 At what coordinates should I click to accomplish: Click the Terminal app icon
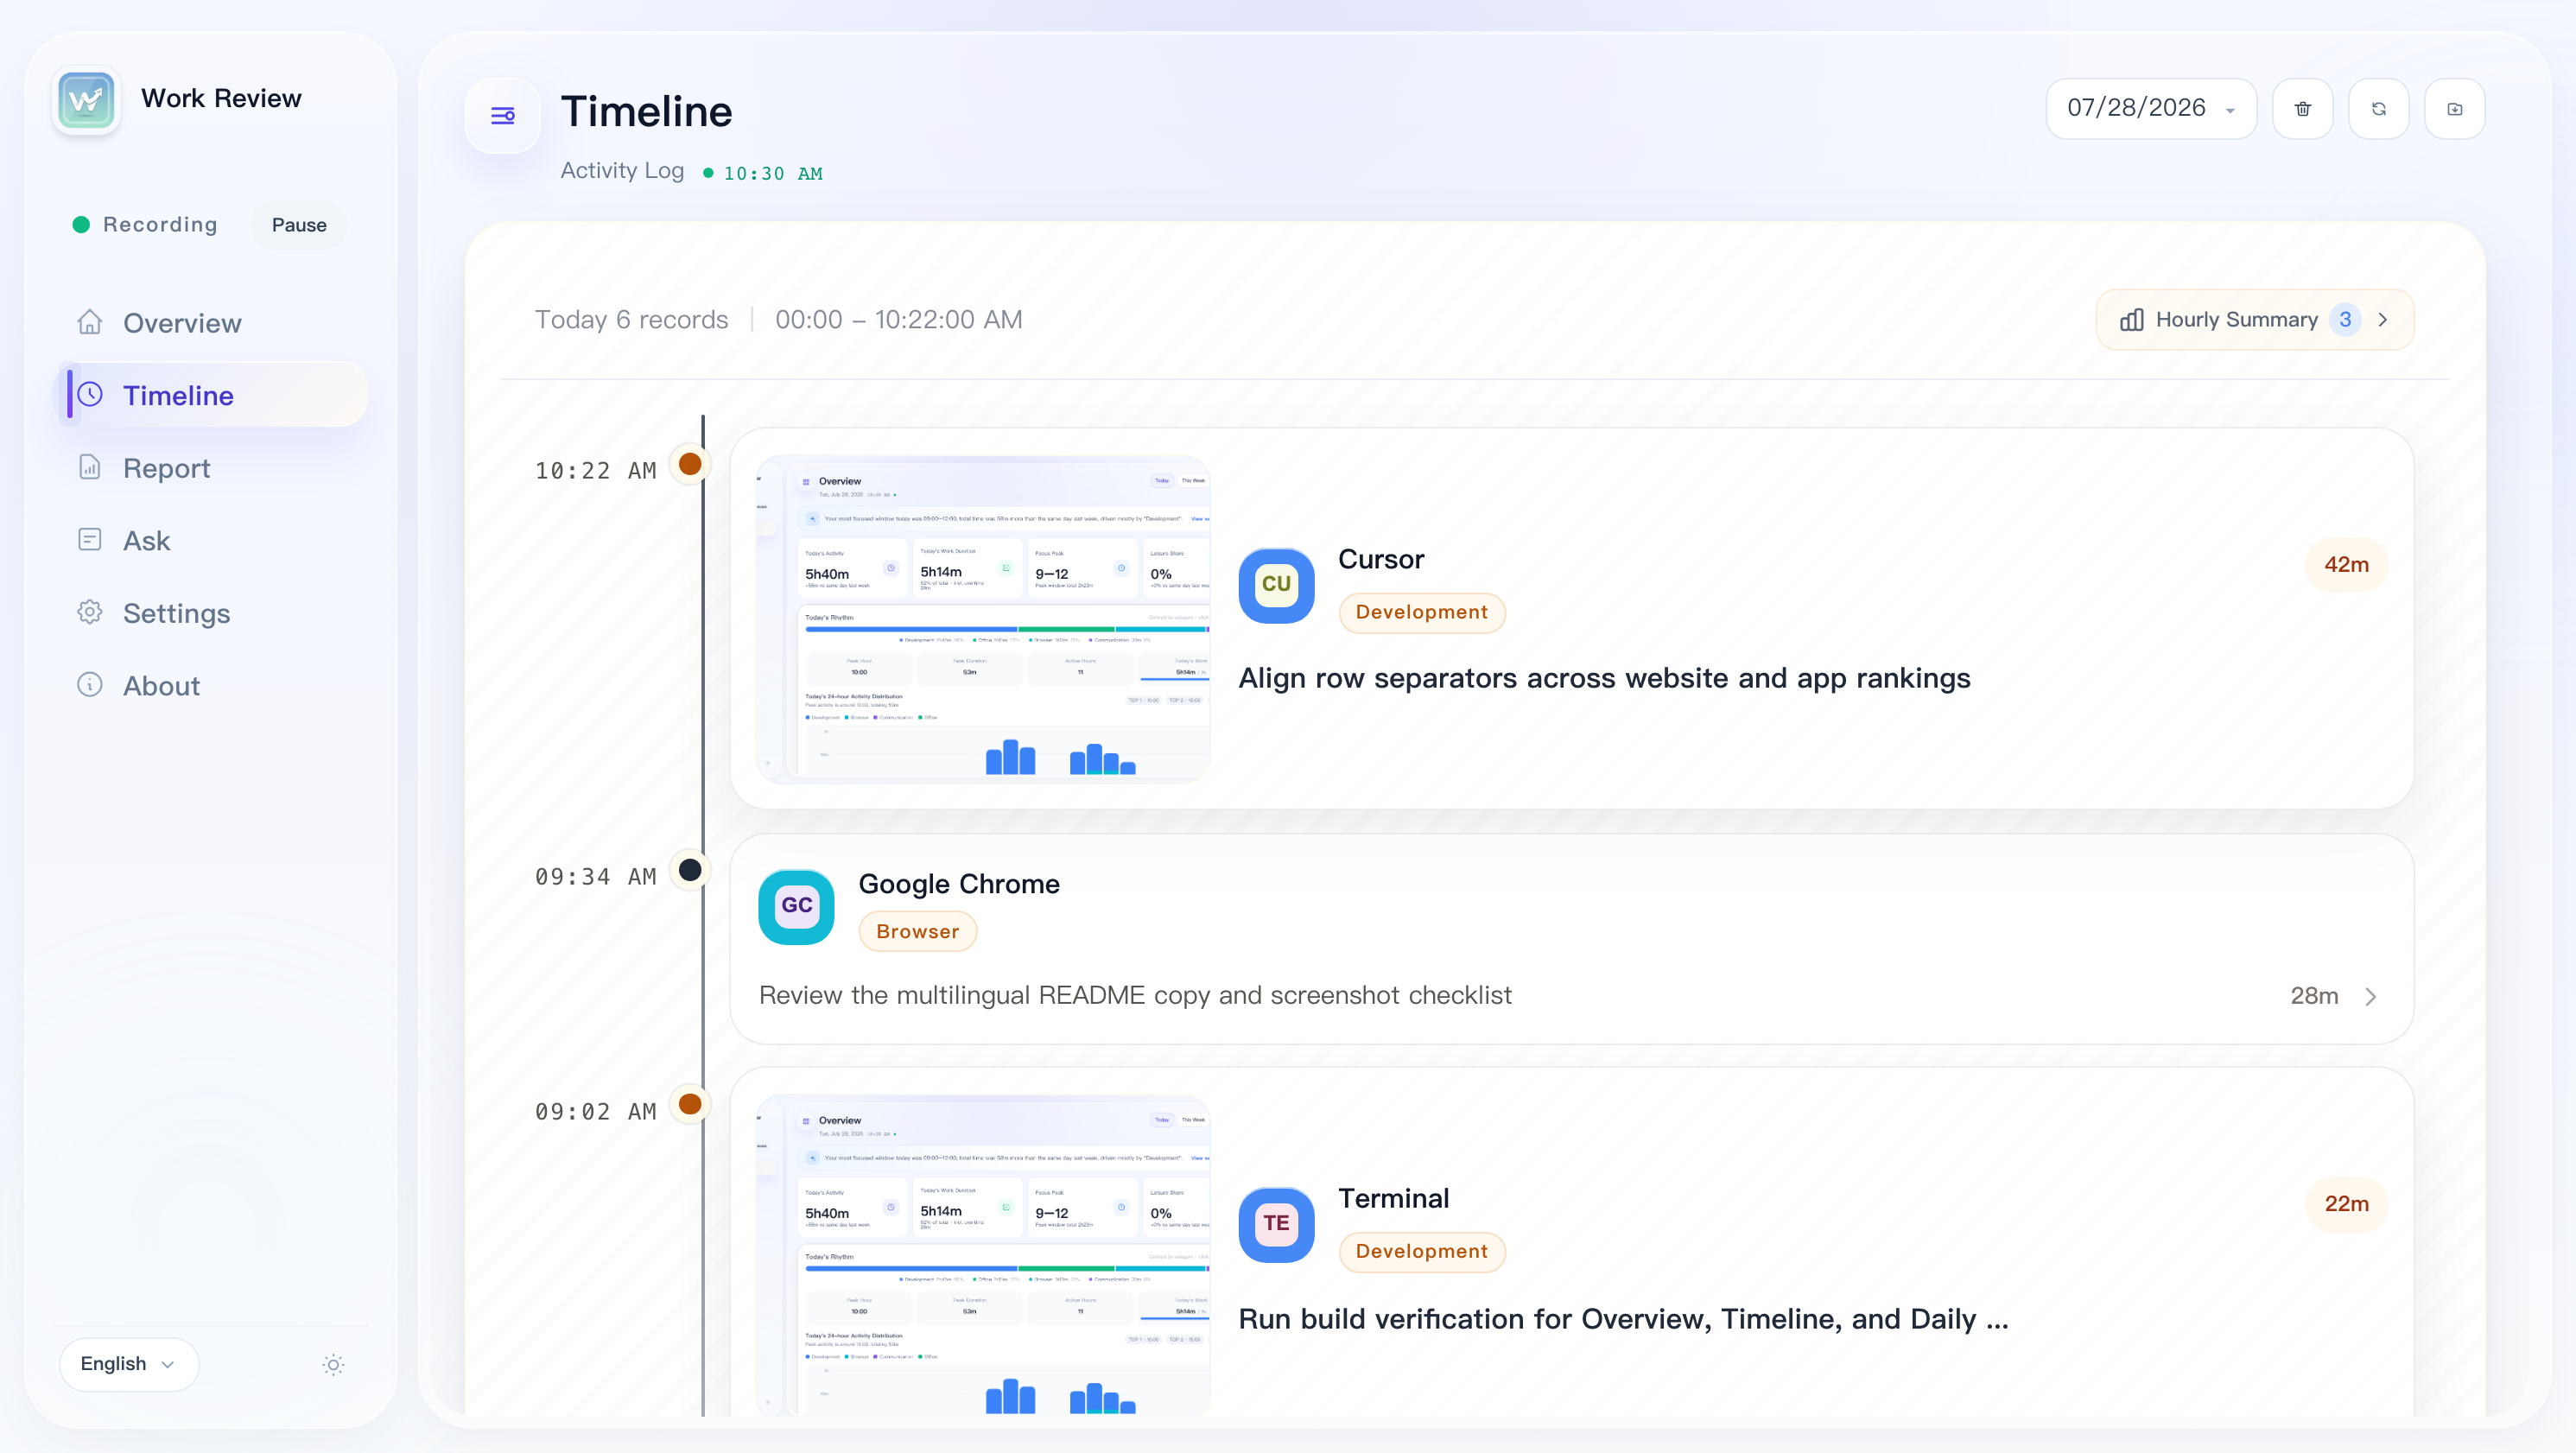[1276, 1224]
